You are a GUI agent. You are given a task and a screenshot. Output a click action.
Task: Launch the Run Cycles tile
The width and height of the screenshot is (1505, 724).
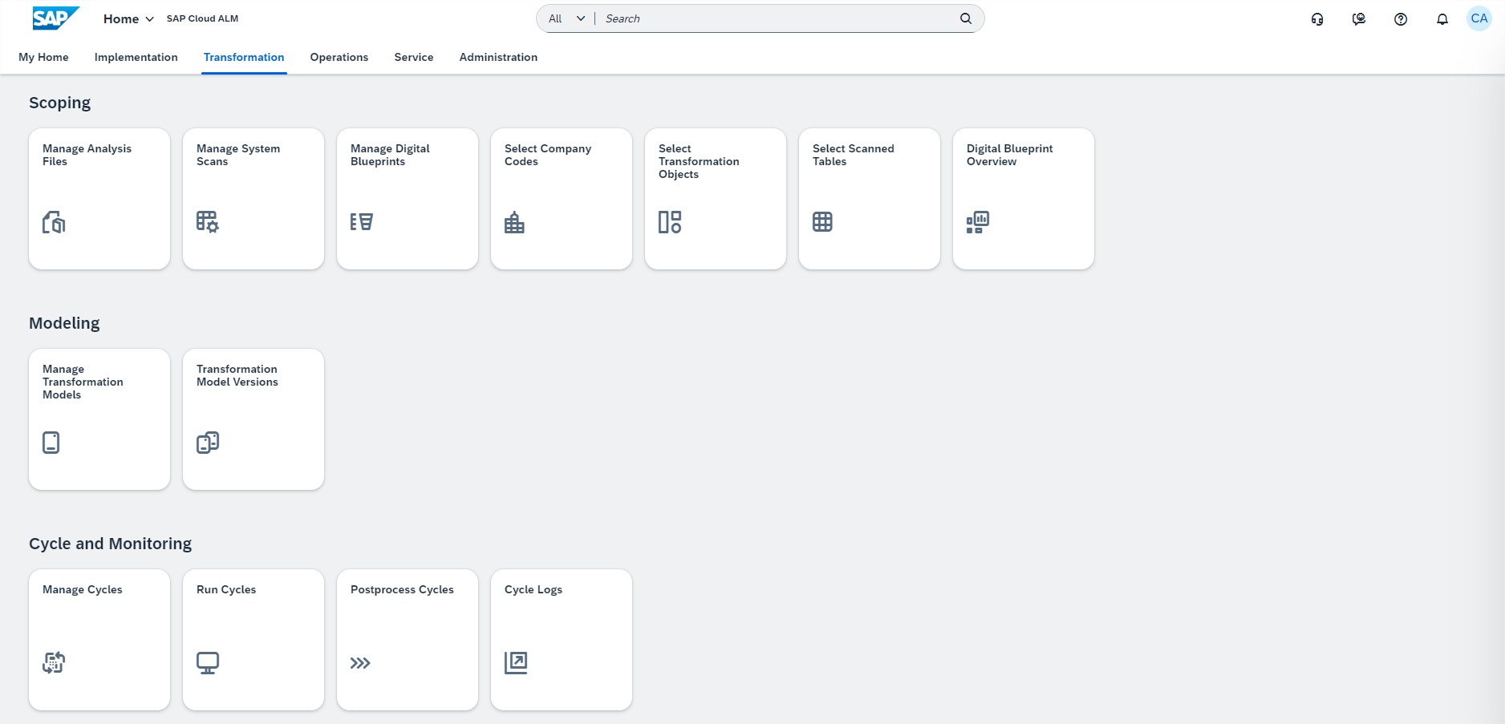(x=254, y=639)
